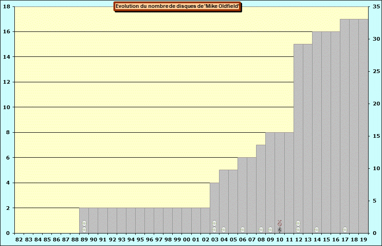Viewport: 382px width, 246px height.
Task: Click the disc icon above year 06
Action: 242,230
